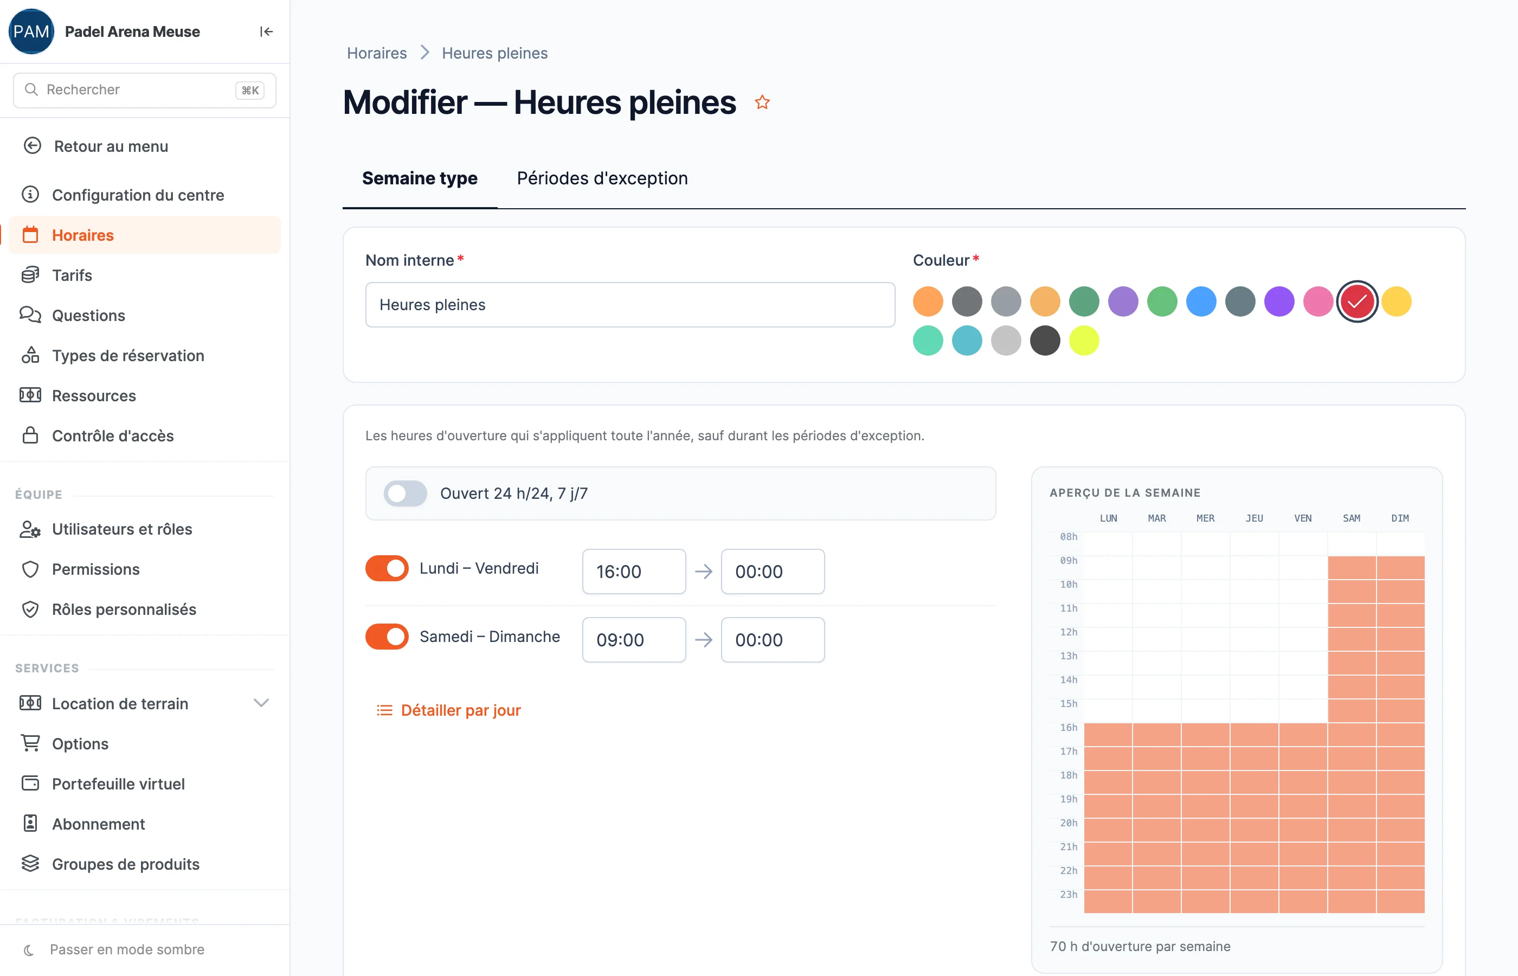Switch to dark mode via Passer en mode sombre
This screenshot has width=1518, height=976.
click(114, 949)
